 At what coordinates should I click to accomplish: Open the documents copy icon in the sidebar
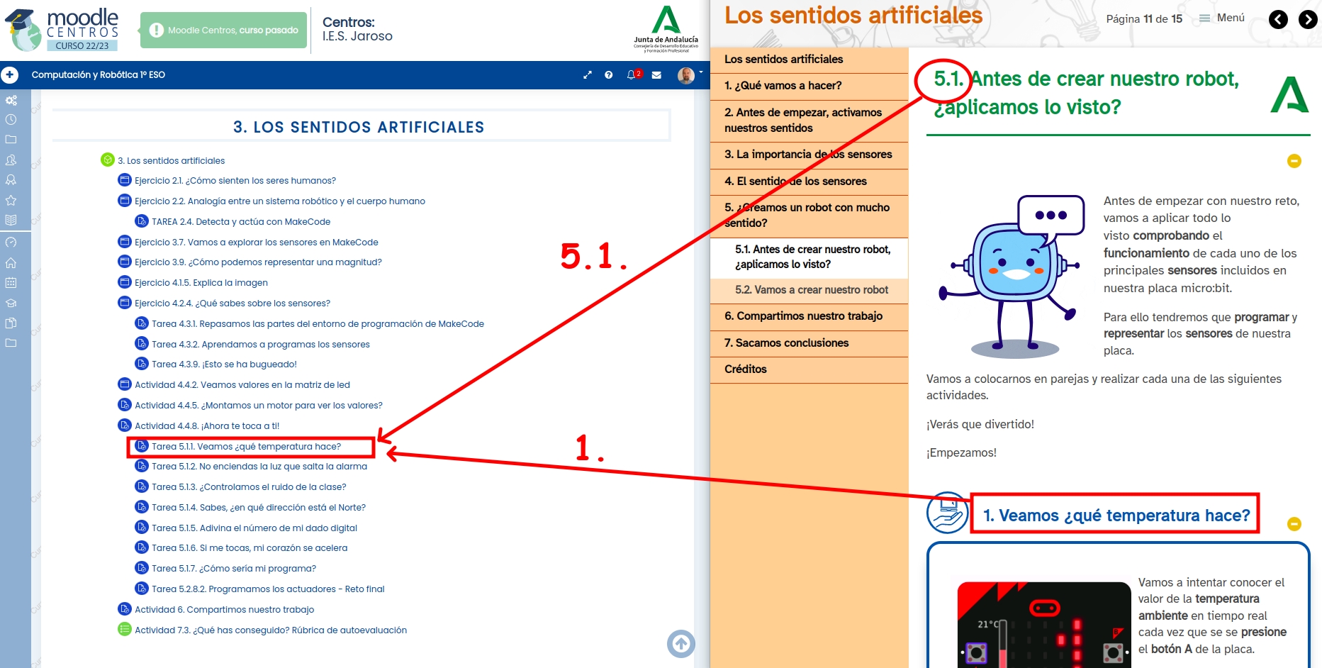pos(11,323)
